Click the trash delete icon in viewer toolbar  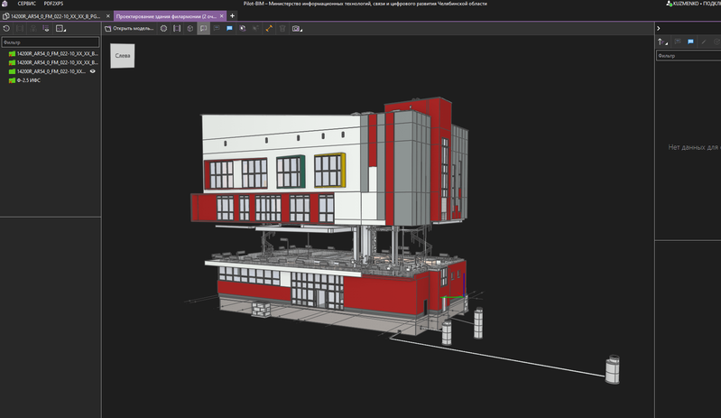click(x=282, y=29)
